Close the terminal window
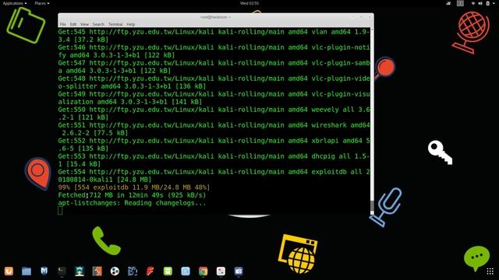Viewport: 499px width, 280px height. pos(369,17)
